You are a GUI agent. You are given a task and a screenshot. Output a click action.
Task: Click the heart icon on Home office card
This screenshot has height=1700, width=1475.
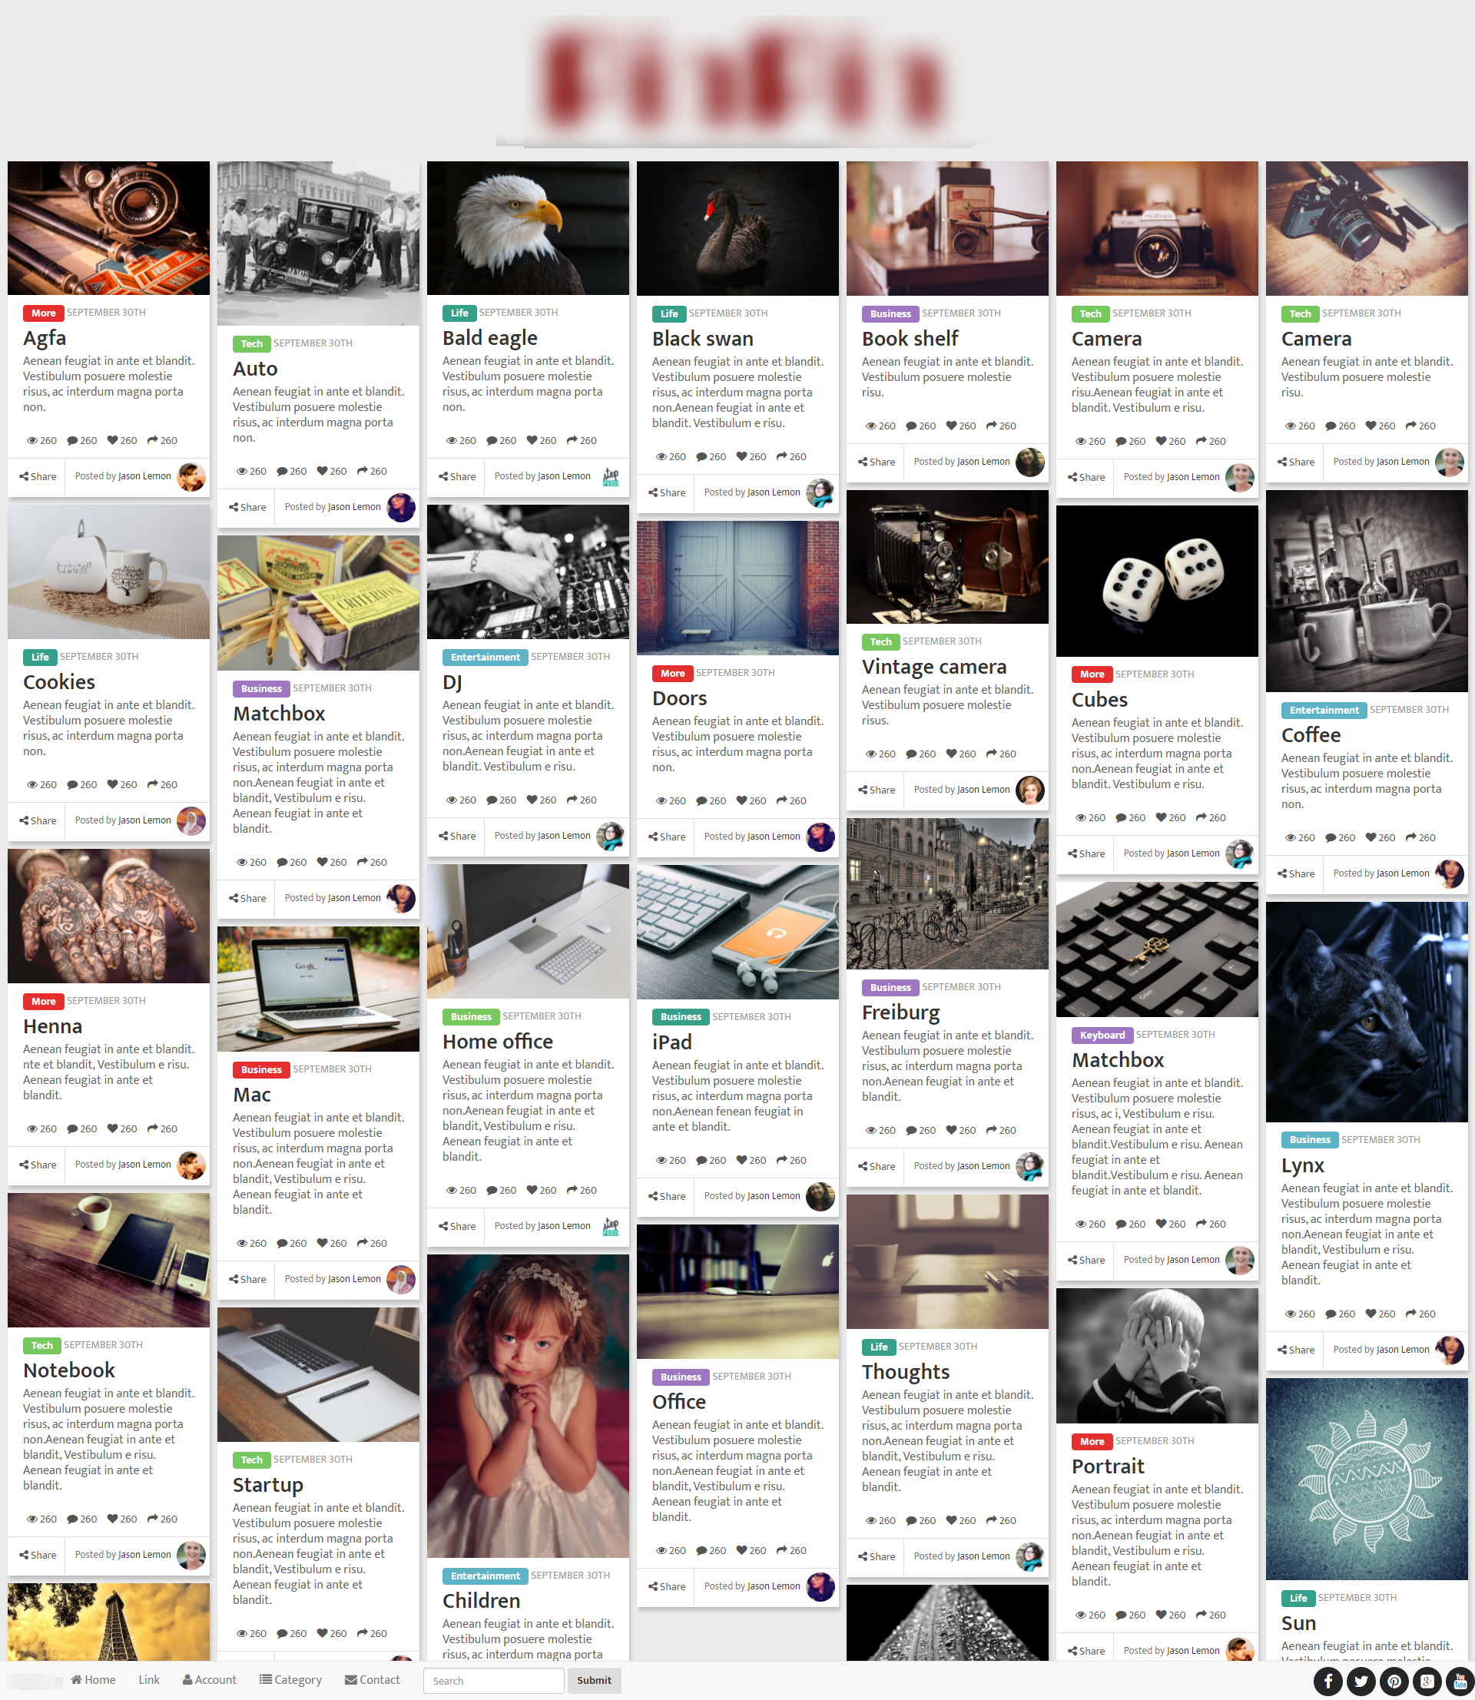pos(532,1190)
